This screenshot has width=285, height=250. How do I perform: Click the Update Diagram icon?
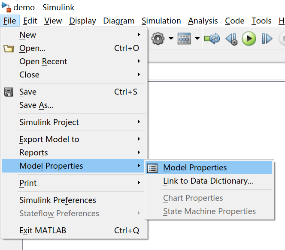(212, 39)
